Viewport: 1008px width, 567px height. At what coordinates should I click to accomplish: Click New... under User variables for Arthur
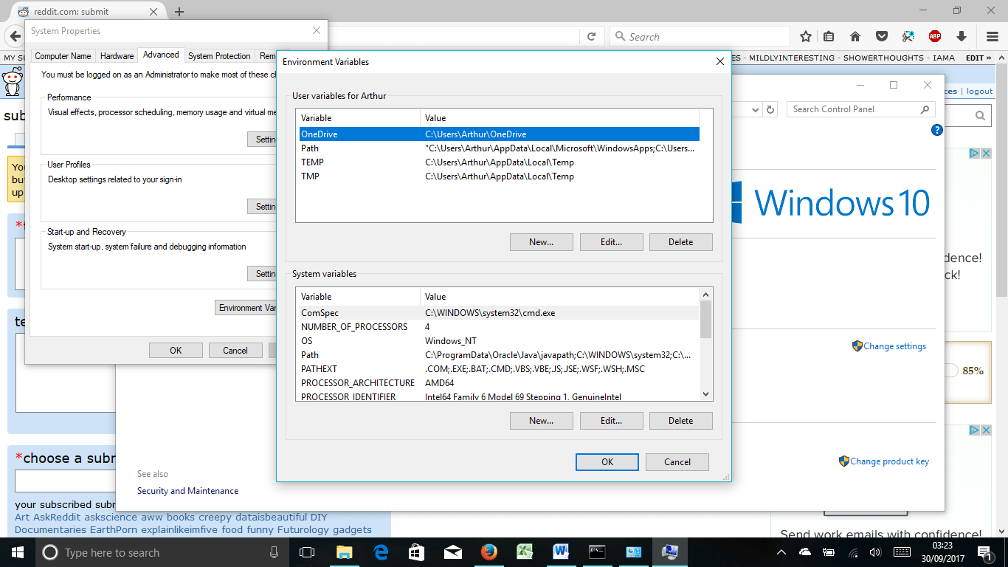(x=541, y=242)
